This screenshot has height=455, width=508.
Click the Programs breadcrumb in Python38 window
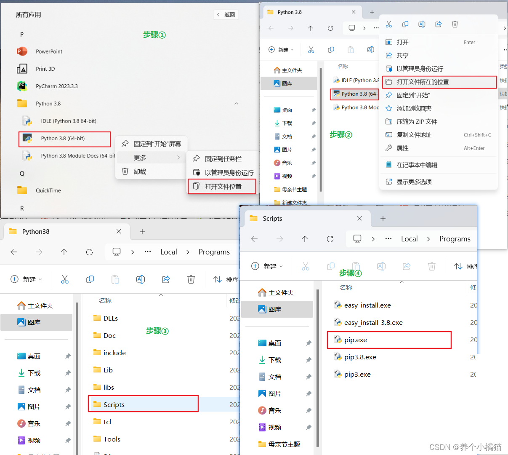pyautogui.click(x=214, y=252)
